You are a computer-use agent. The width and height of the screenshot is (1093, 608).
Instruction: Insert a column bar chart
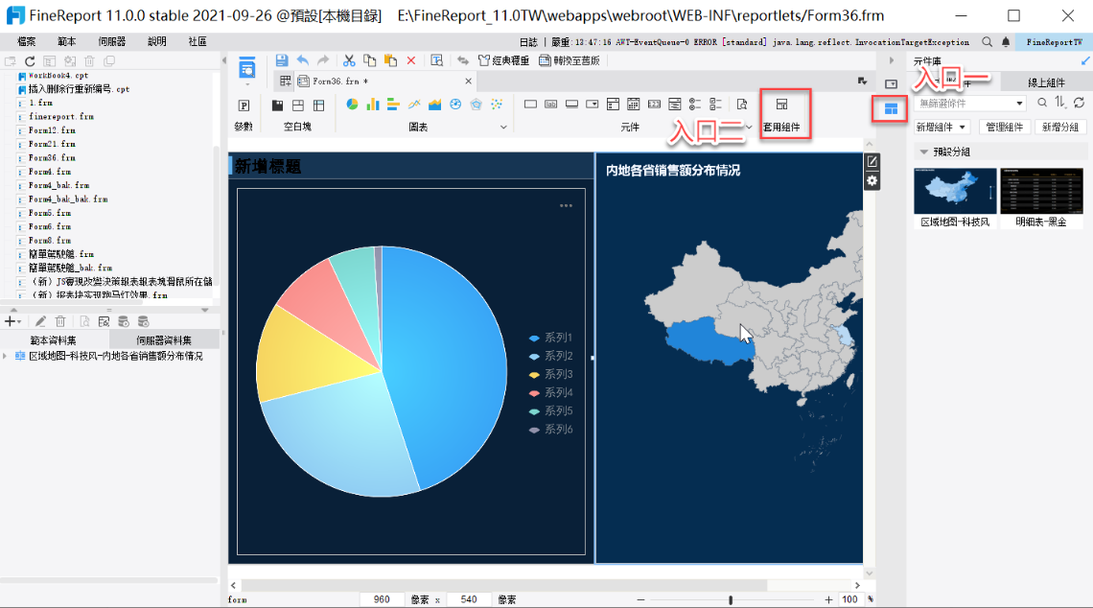[x=373, y=105]
